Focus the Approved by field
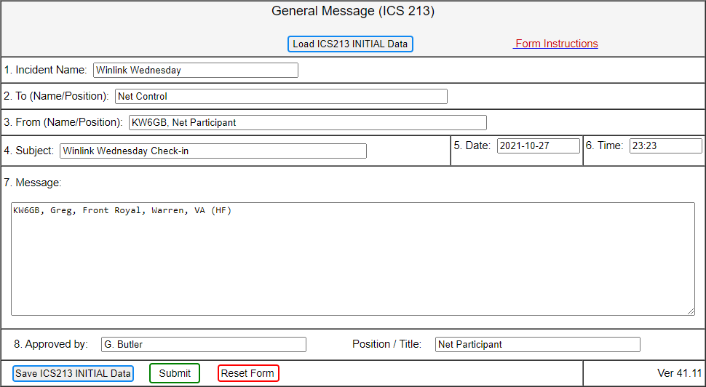The width and height of the screenshot is (706, 387). (203, 345)
